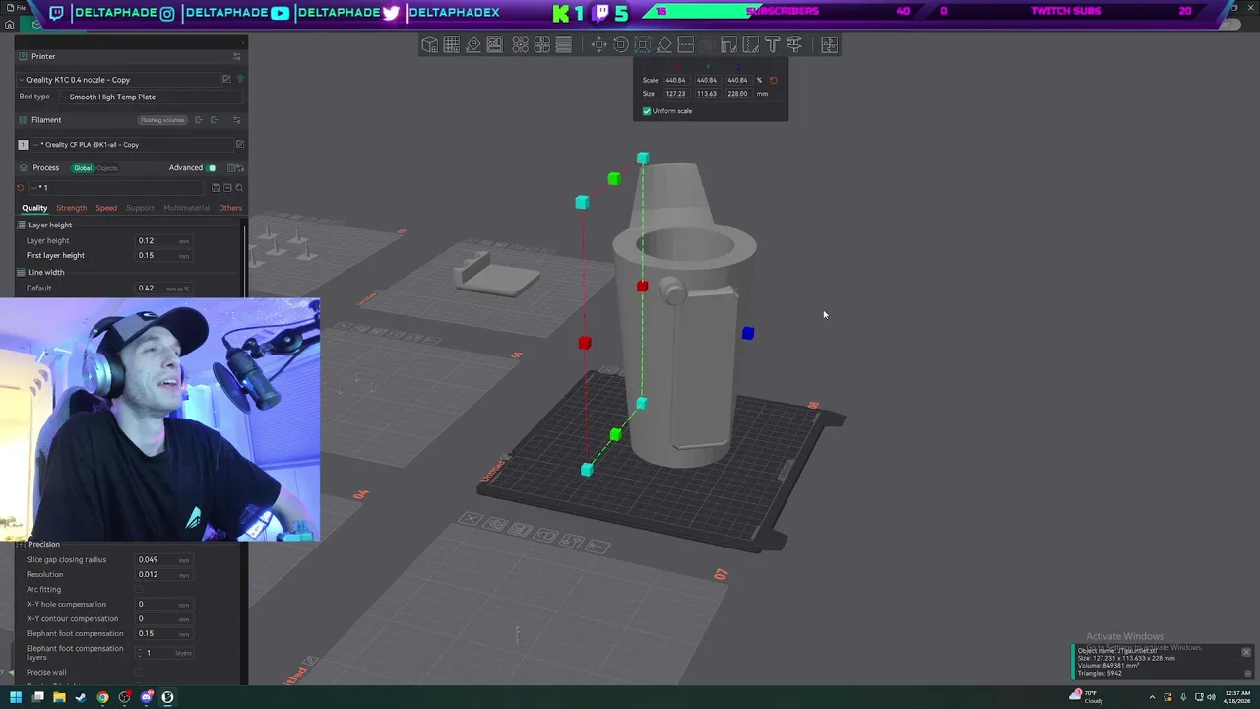Screen dimensions: 1260x709
Task: Edit the Layer height value field
Action: coord(163,240)
